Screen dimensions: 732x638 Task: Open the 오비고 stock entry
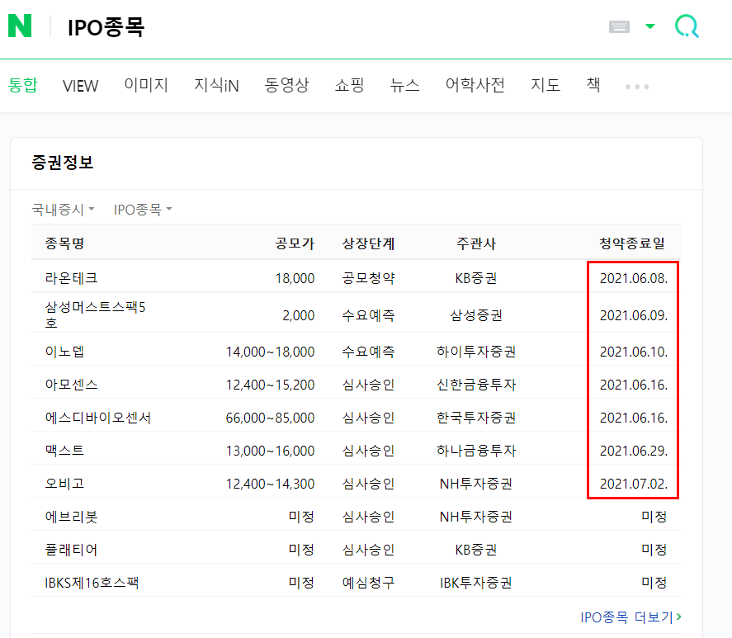pyautogui.click(x=64, y=484)
